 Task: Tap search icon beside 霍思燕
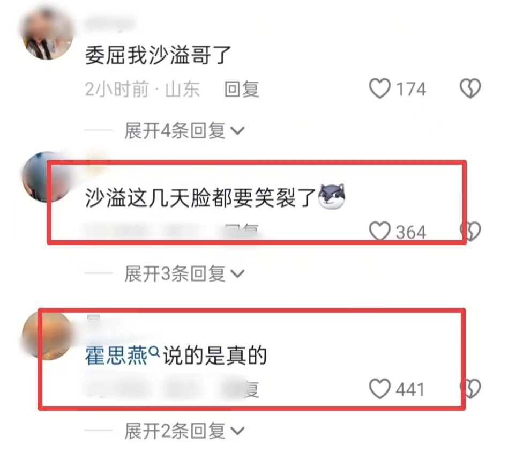[x=154, y=351]
